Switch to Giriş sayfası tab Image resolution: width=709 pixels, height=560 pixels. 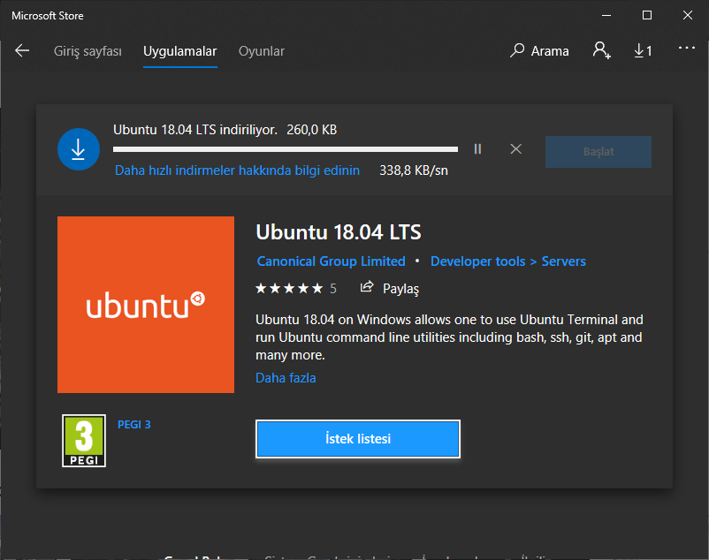[x=88, y=51]
